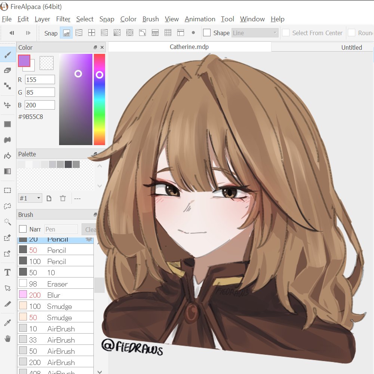374x374 pixels.
Task: Choose the Gradient tool
Action: coord(7,171)
